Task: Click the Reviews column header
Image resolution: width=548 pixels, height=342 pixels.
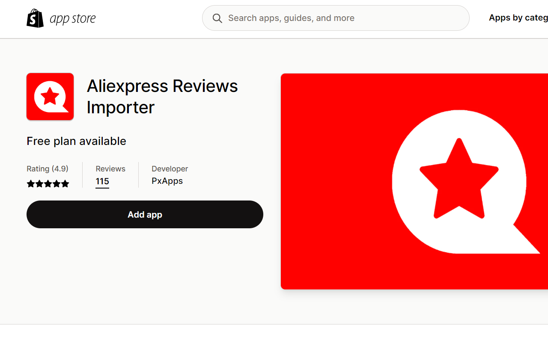Action: 110,168
